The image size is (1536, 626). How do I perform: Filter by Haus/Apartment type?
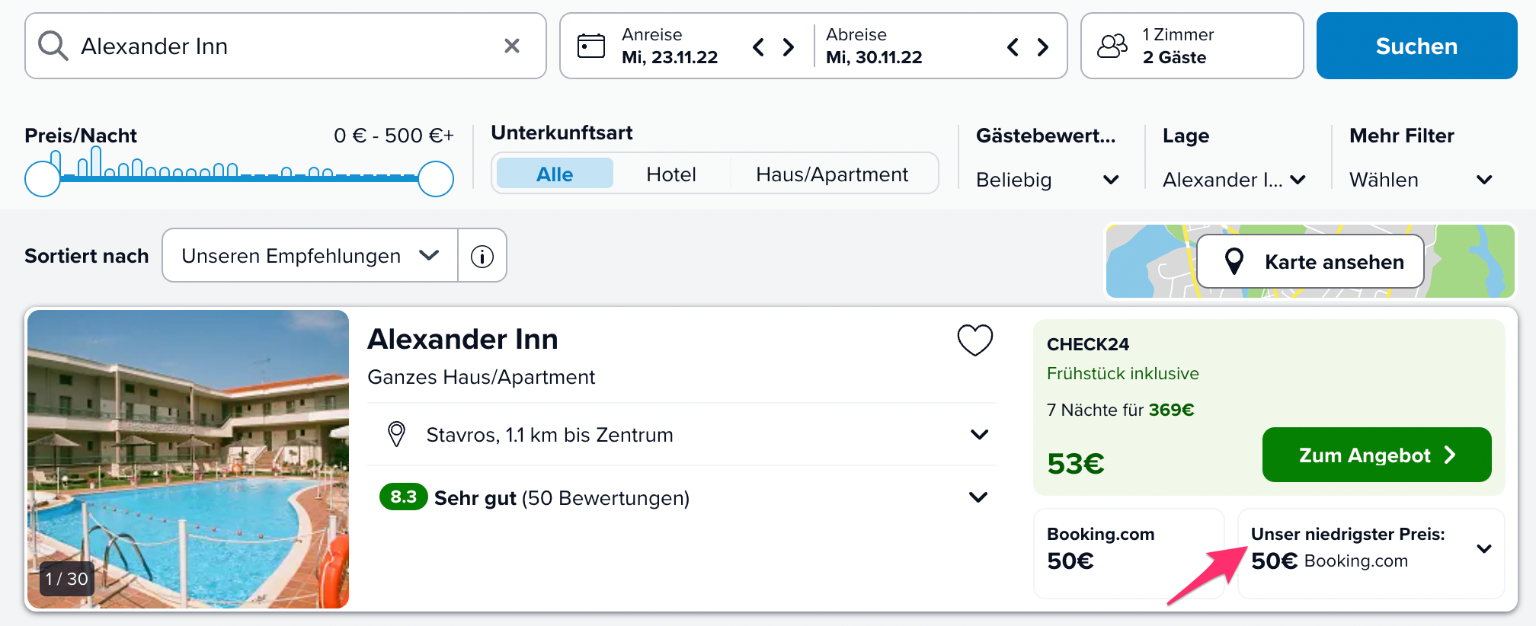click(x=832, y=174)
